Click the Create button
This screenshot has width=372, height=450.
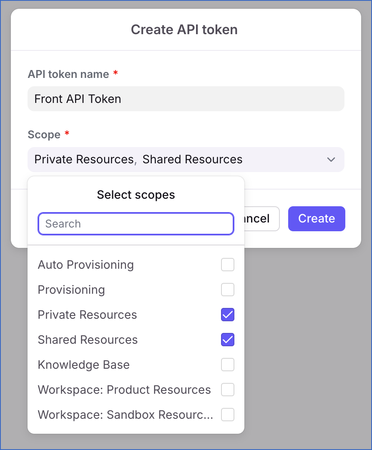click(x=317, y=218)
